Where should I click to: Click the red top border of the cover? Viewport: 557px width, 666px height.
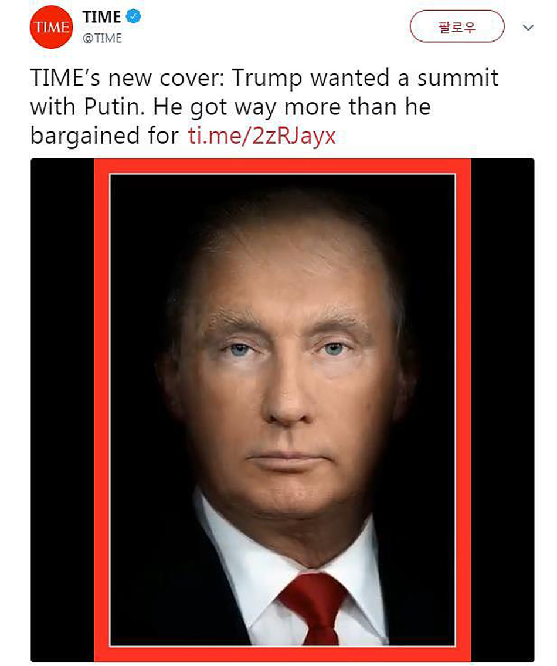pos(283,165)
